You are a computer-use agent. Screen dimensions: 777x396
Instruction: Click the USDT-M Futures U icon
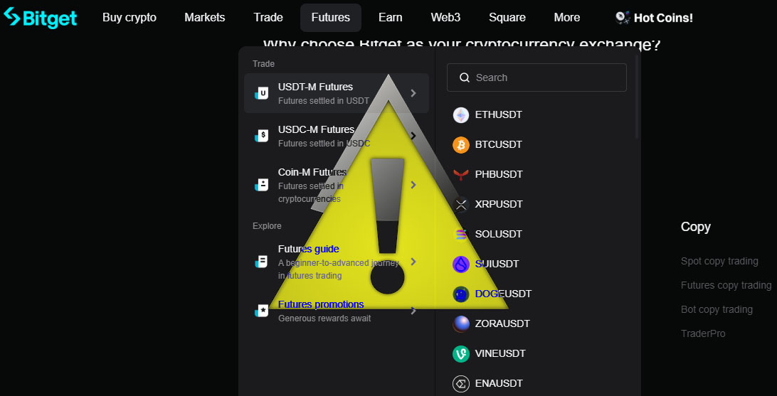(261, 93)
